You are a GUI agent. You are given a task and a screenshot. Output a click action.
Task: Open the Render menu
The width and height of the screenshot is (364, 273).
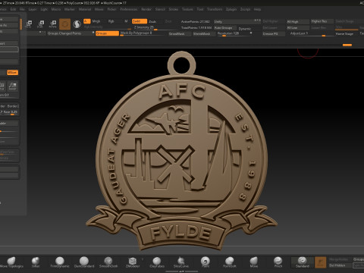click(x=146, y=9)
